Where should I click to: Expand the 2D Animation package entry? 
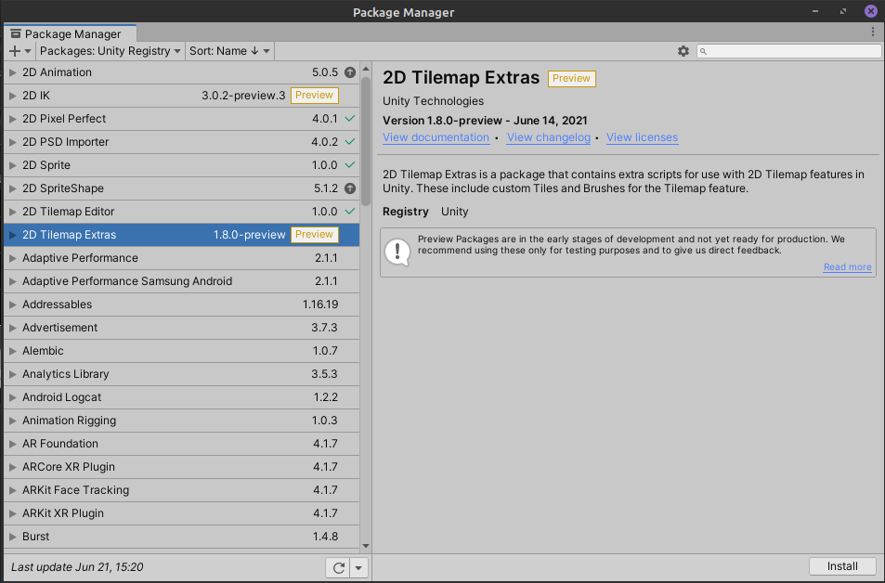12,72
